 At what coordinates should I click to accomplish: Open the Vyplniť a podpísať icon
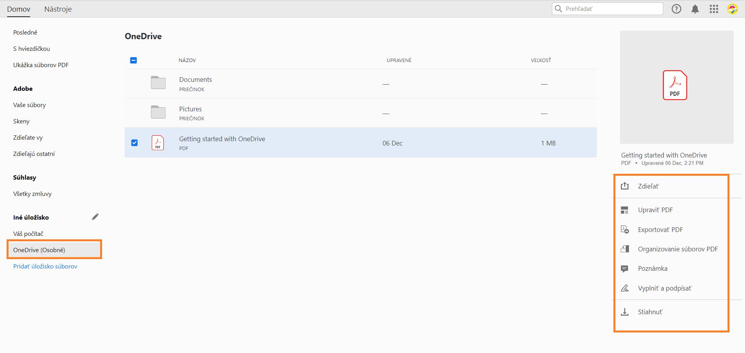(x=625, y=288)
